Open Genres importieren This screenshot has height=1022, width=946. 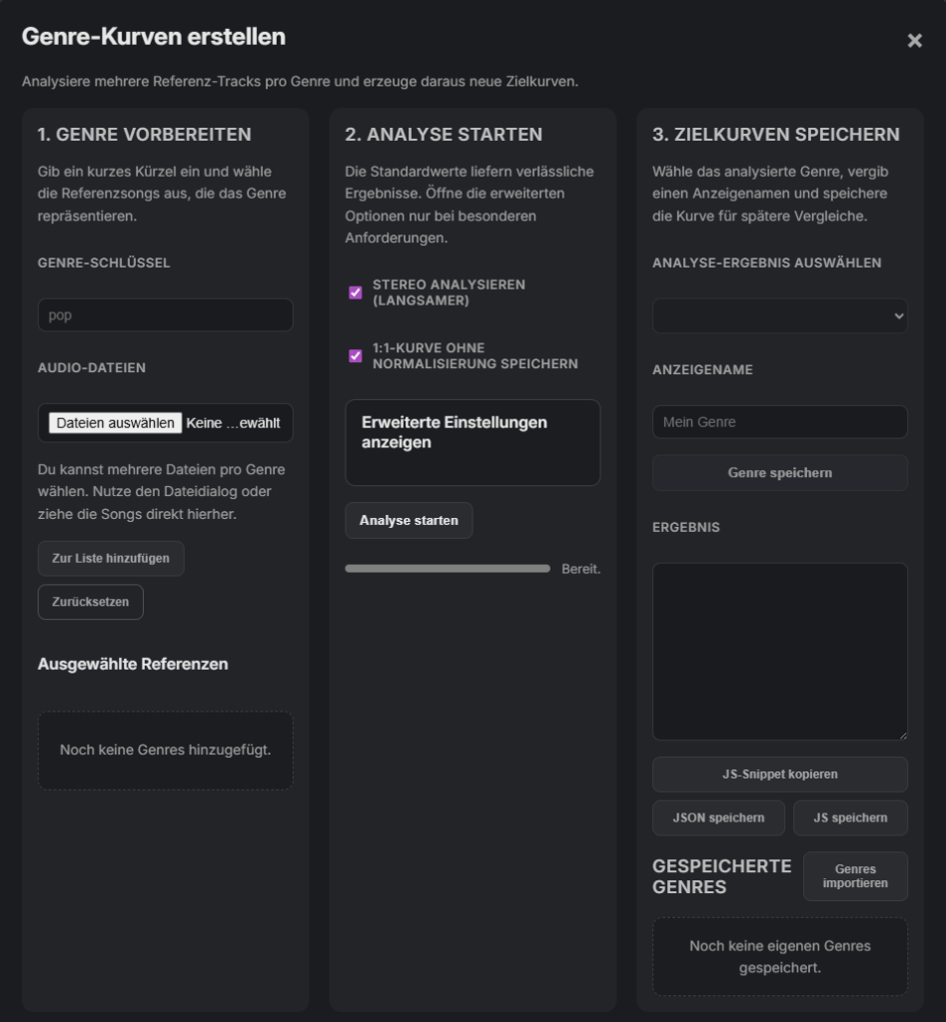click(x=854, y=876)
